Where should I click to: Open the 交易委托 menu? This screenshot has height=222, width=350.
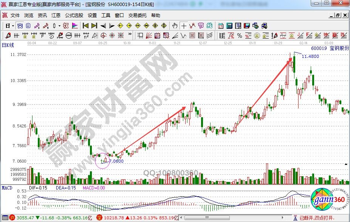(138, 16)
